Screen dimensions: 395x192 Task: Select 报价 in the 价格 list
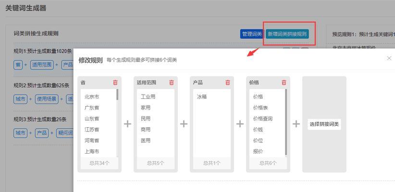[258, 152]
